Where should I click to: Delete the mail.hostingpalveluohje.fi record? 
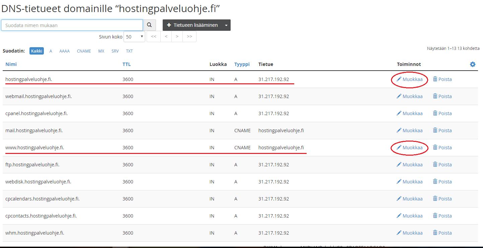[x=442, y=131]
